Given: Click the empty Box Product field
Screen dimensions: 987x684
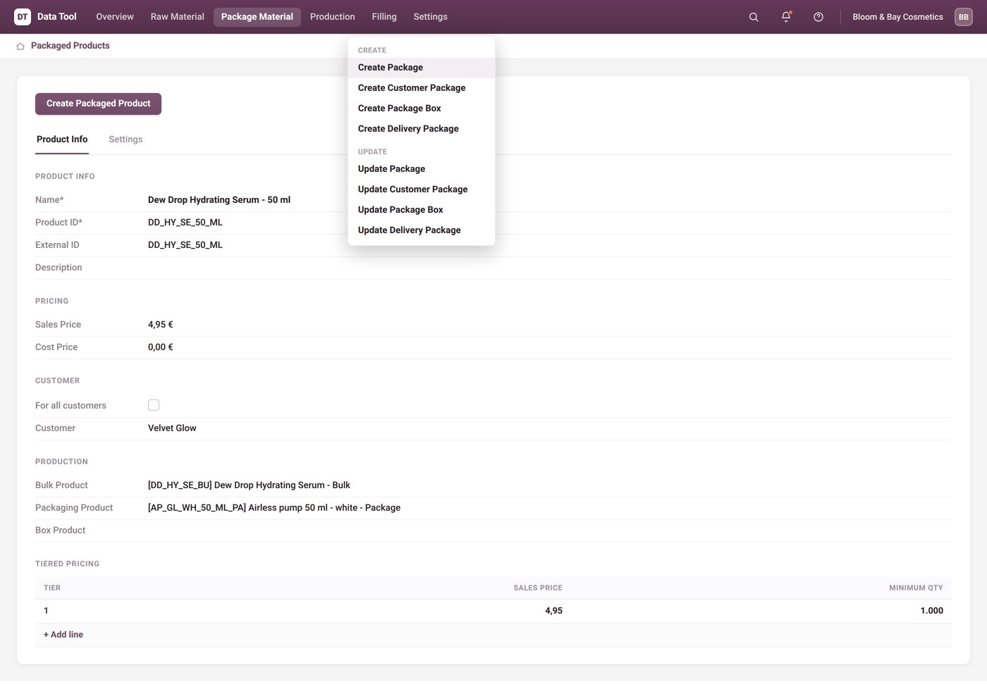Looking at the screenshot, I should pyautogui.click(x=550, y=530).
